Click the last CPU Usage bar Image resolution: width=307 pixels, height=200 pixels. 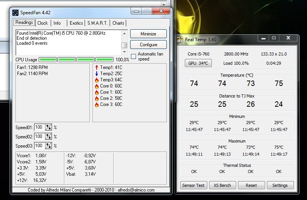click(104, 60)
